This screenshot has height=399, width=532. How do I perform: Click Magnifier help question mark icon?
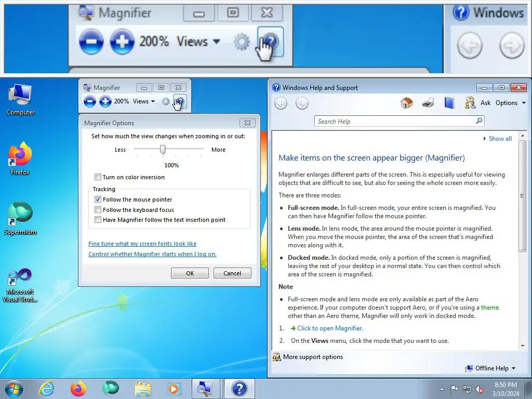pyautogui.click(x=180, y=101)
